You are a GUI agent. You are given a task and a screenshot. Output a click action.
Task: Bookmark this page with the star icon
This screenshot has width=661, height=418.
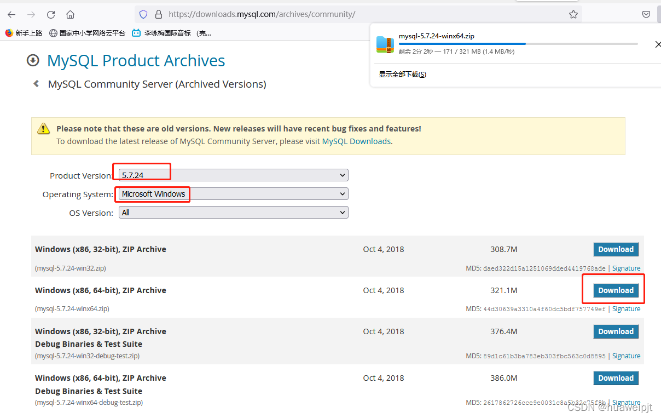tap(573, 14)
